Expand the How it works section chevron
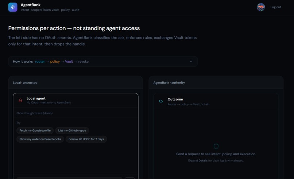The height and width of the screenshot is (179, 294). point(191,62)
